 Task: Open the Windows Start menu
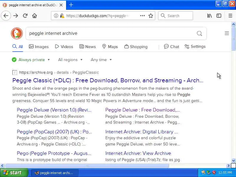click(14, 173)
